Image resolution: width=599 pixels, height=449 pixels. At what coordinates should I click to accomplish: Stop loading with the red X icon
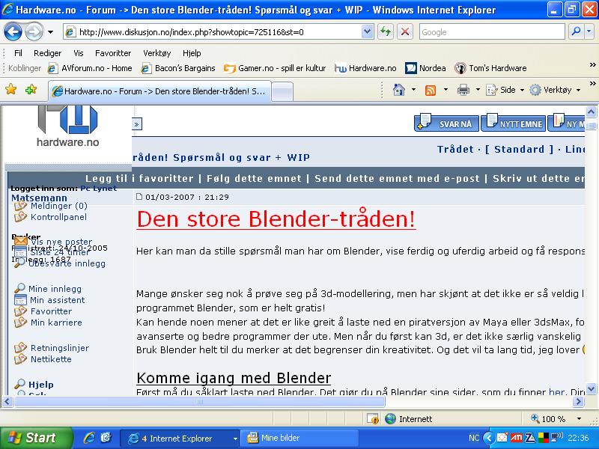coord(405,32)
